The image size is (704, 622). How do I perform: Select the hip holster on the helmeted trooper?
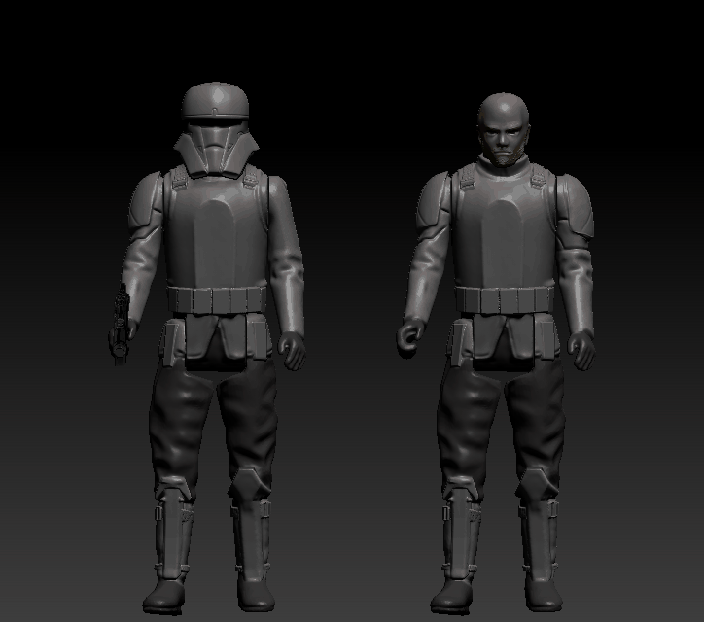click(x=173, y=343)
